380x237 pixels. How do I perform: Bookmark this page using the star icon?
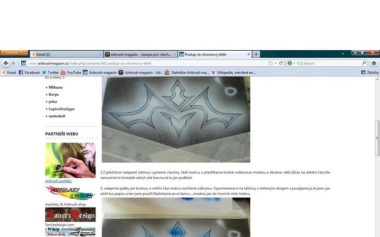pyautogui.click(x=270, y=63)
